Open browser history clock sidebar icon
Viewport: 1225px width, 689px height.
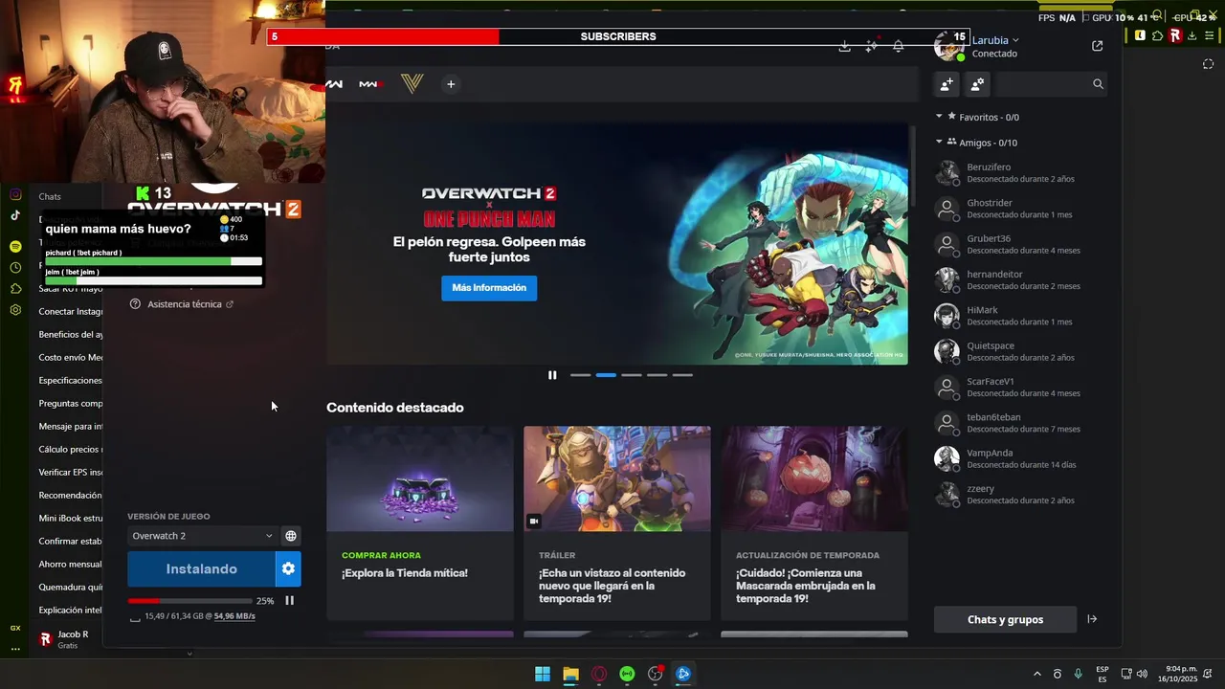point(15,268)
